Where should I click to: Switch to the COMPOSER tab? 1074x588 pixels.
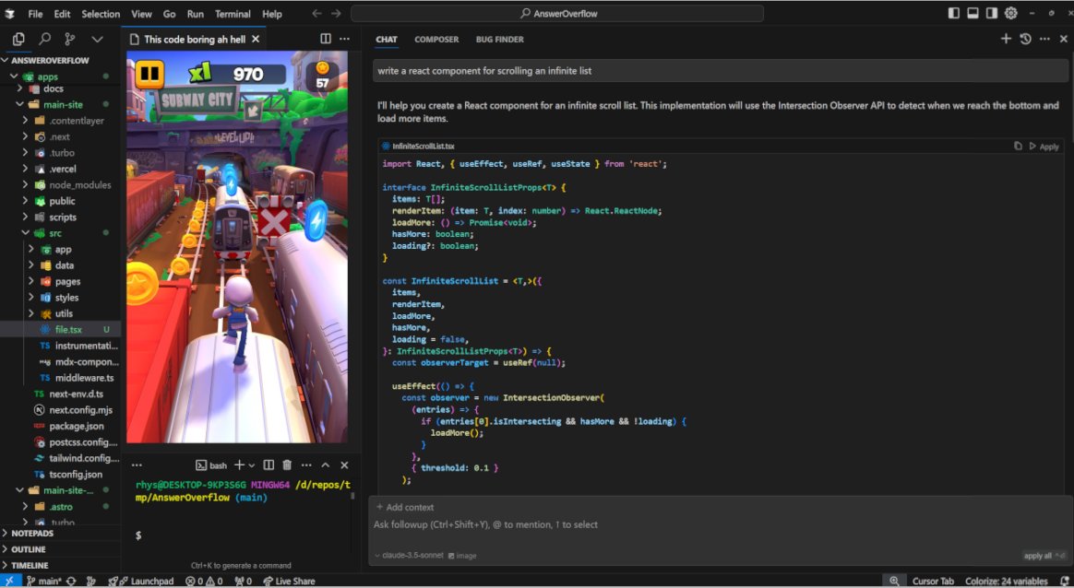pos(436,40)
